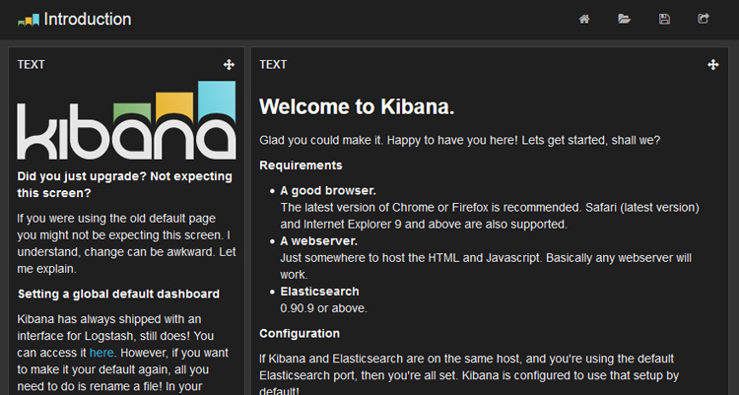Go to the home dashboard icon
Viewport: 739px width, 395px height.
[584, 19]
